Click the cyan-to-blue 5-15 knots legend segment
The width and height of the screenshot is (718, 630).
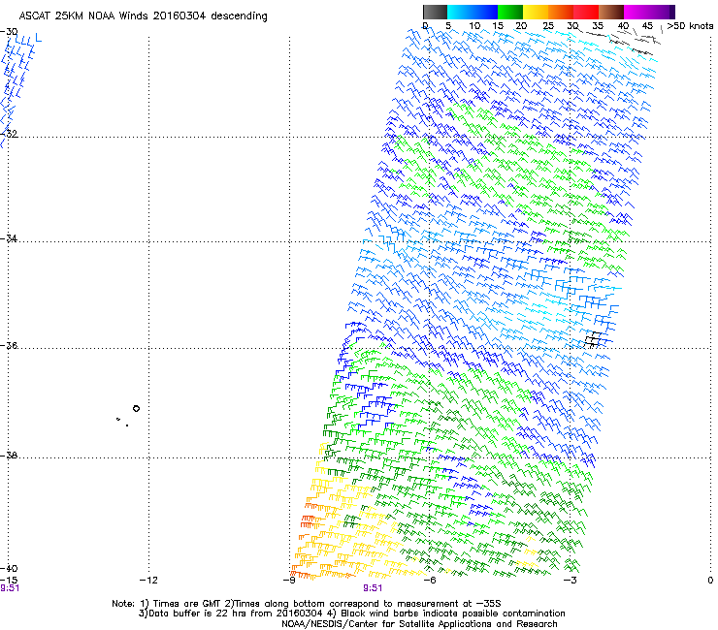[x=473, y=12]
